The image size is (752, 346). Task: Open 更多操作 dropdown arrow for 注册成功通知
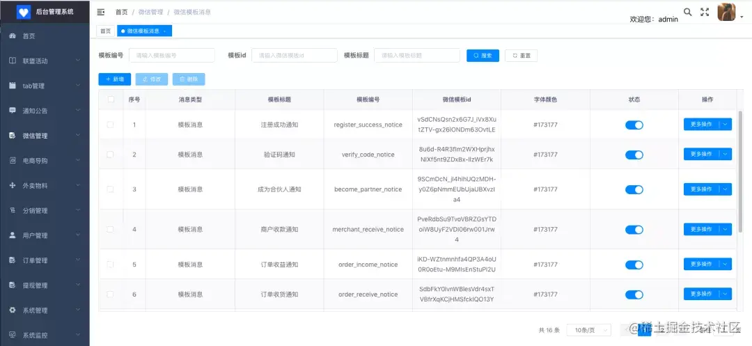[x=726, y=124]
